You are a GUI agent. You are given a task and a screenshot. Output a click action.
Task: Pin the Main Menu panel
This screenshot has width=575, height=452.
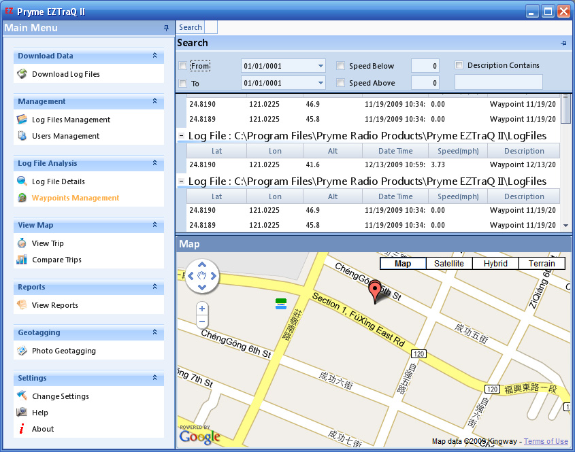(x=166, y=28)
